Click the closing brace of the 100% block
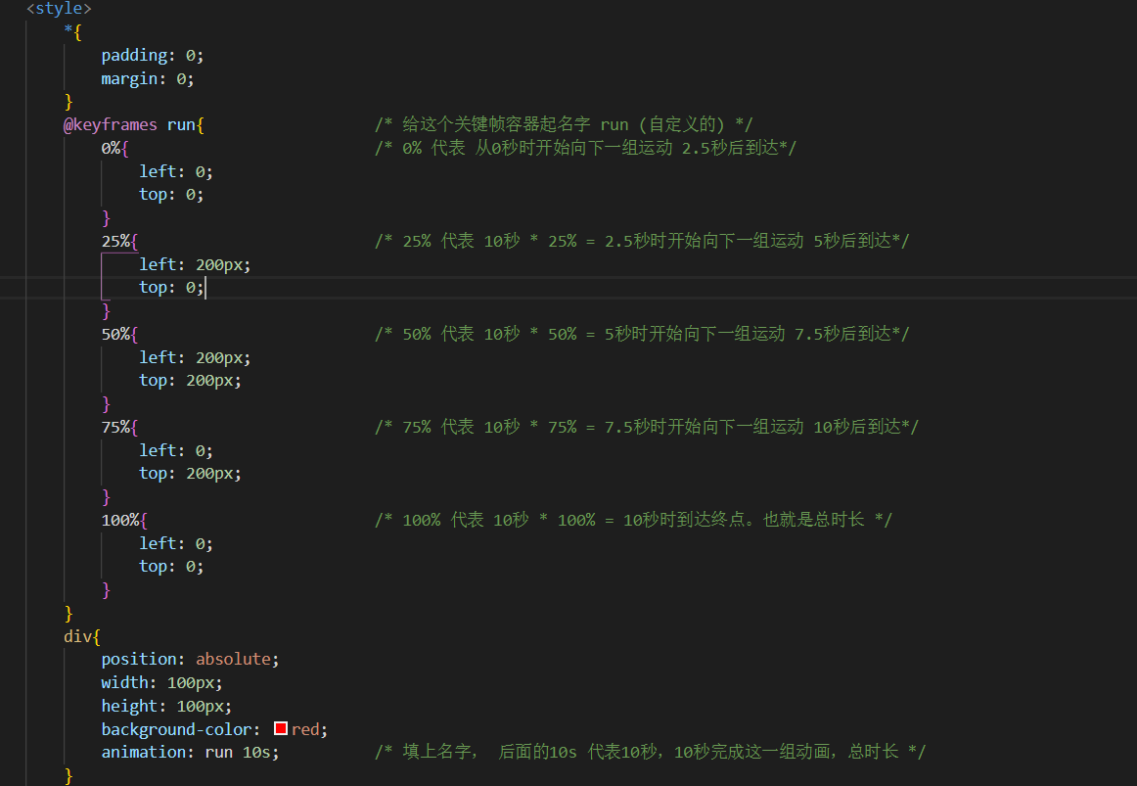The height and width of the screenshot is (786, 1137). (106, 589)
